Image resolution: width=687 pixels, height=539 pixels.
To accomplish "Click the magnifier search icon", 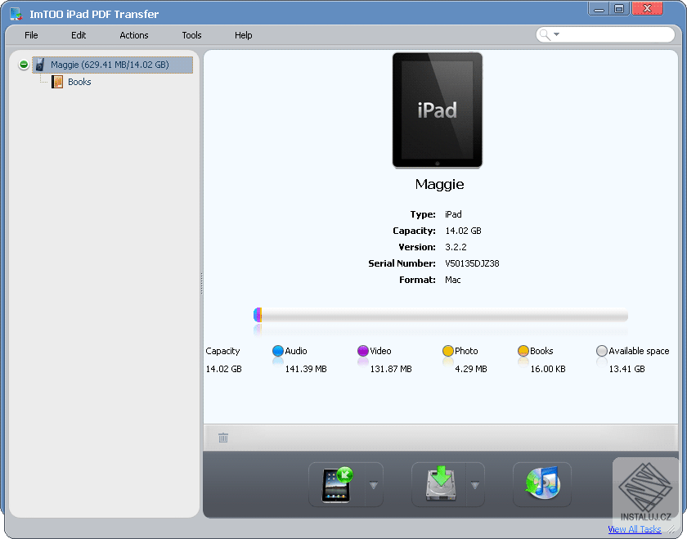I will pyautogui.click(x=545, y=34).
